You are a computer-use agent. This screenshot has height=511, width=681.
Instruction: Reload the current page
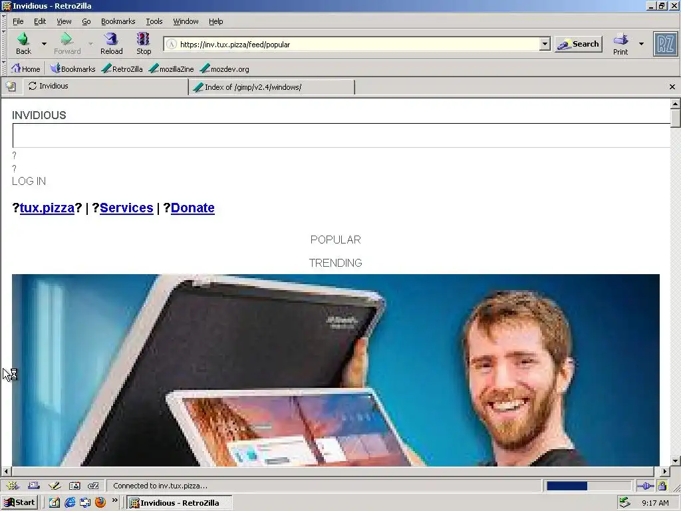coord(112,43)
